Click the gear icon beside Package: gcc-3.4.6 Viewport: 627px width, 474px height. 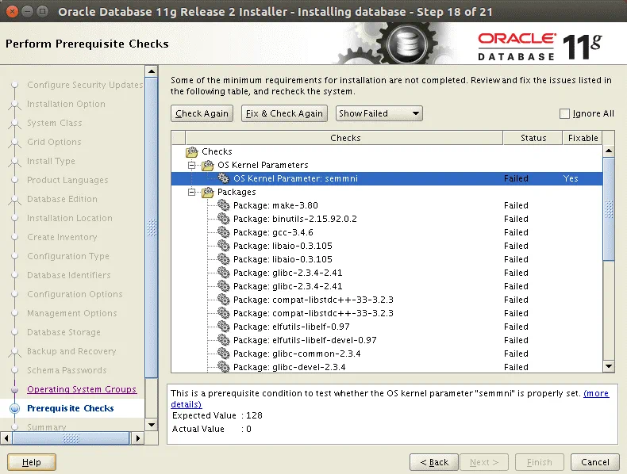pyautogui.click(x=223, y=232)
